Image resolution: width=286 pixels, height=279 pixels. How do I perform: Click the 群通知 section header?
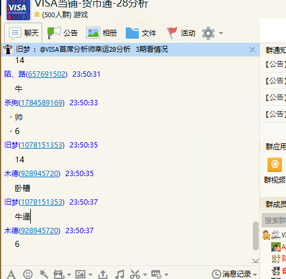click(275, 51)
